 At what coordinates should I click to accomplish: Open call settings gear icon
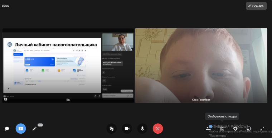click(235, 129)
